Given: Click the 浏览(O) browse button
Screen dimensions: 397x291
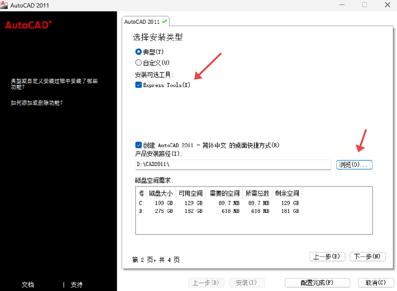Looking at the screenshot, I should 354,164.
